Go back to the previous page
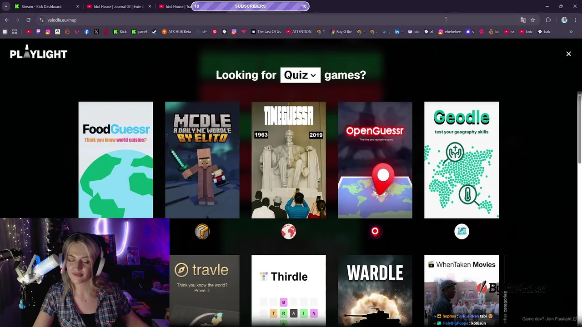This screenshot has height=327, width=582. [x=6, y=20]
